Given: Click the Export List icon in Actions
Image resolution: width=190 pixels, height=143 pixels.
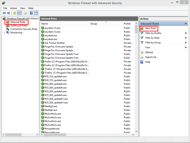Looking at the screenshot, I should 142,57.
